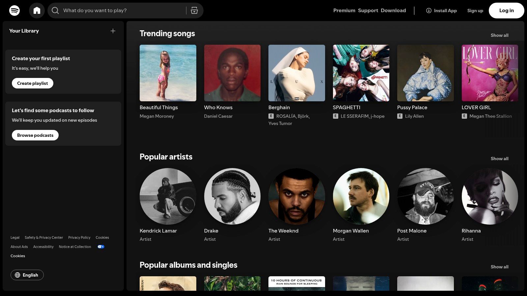Open the Privacy Policy link
The height and width of the screenshot is (296, 527).
(x=79, y=237)
